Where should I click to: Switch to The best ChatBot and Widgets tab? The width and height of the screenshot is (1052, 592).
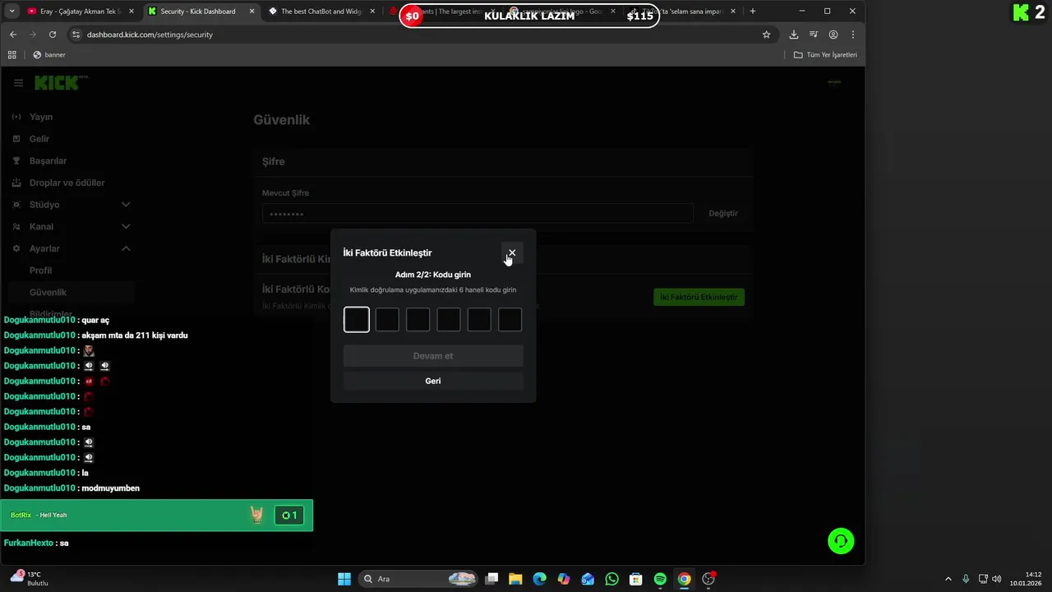322,12
